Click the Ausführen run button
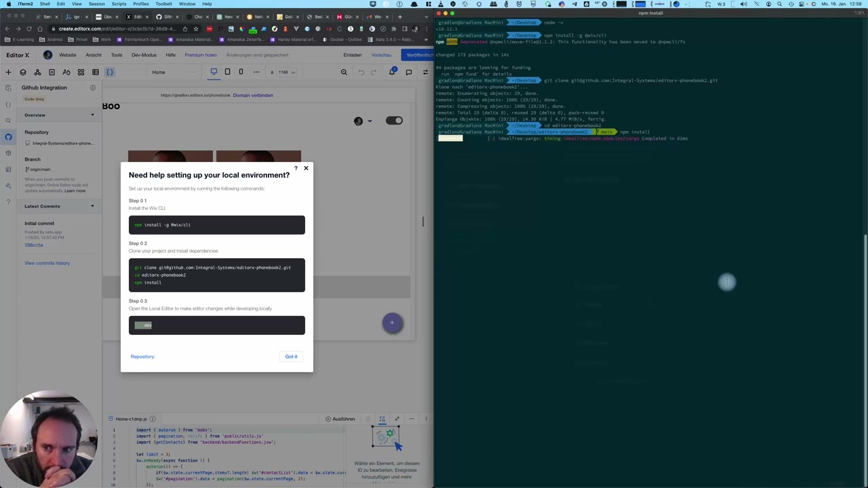 coord(340,419)
